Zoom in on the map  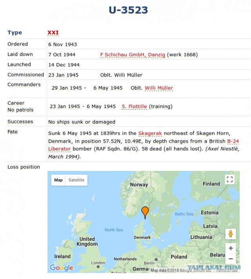(231, 248)
